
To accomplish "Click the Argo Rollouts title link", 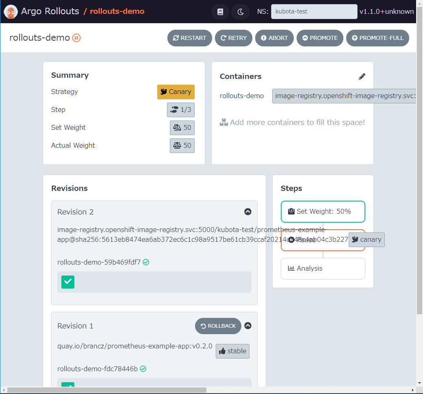I will (50, 11).
